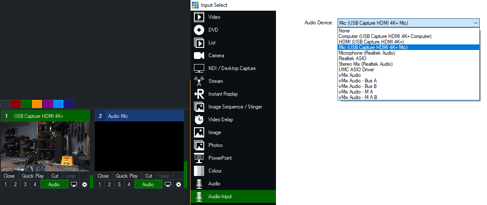Choose vMix Audio - M A option

(x=408, y=92)
